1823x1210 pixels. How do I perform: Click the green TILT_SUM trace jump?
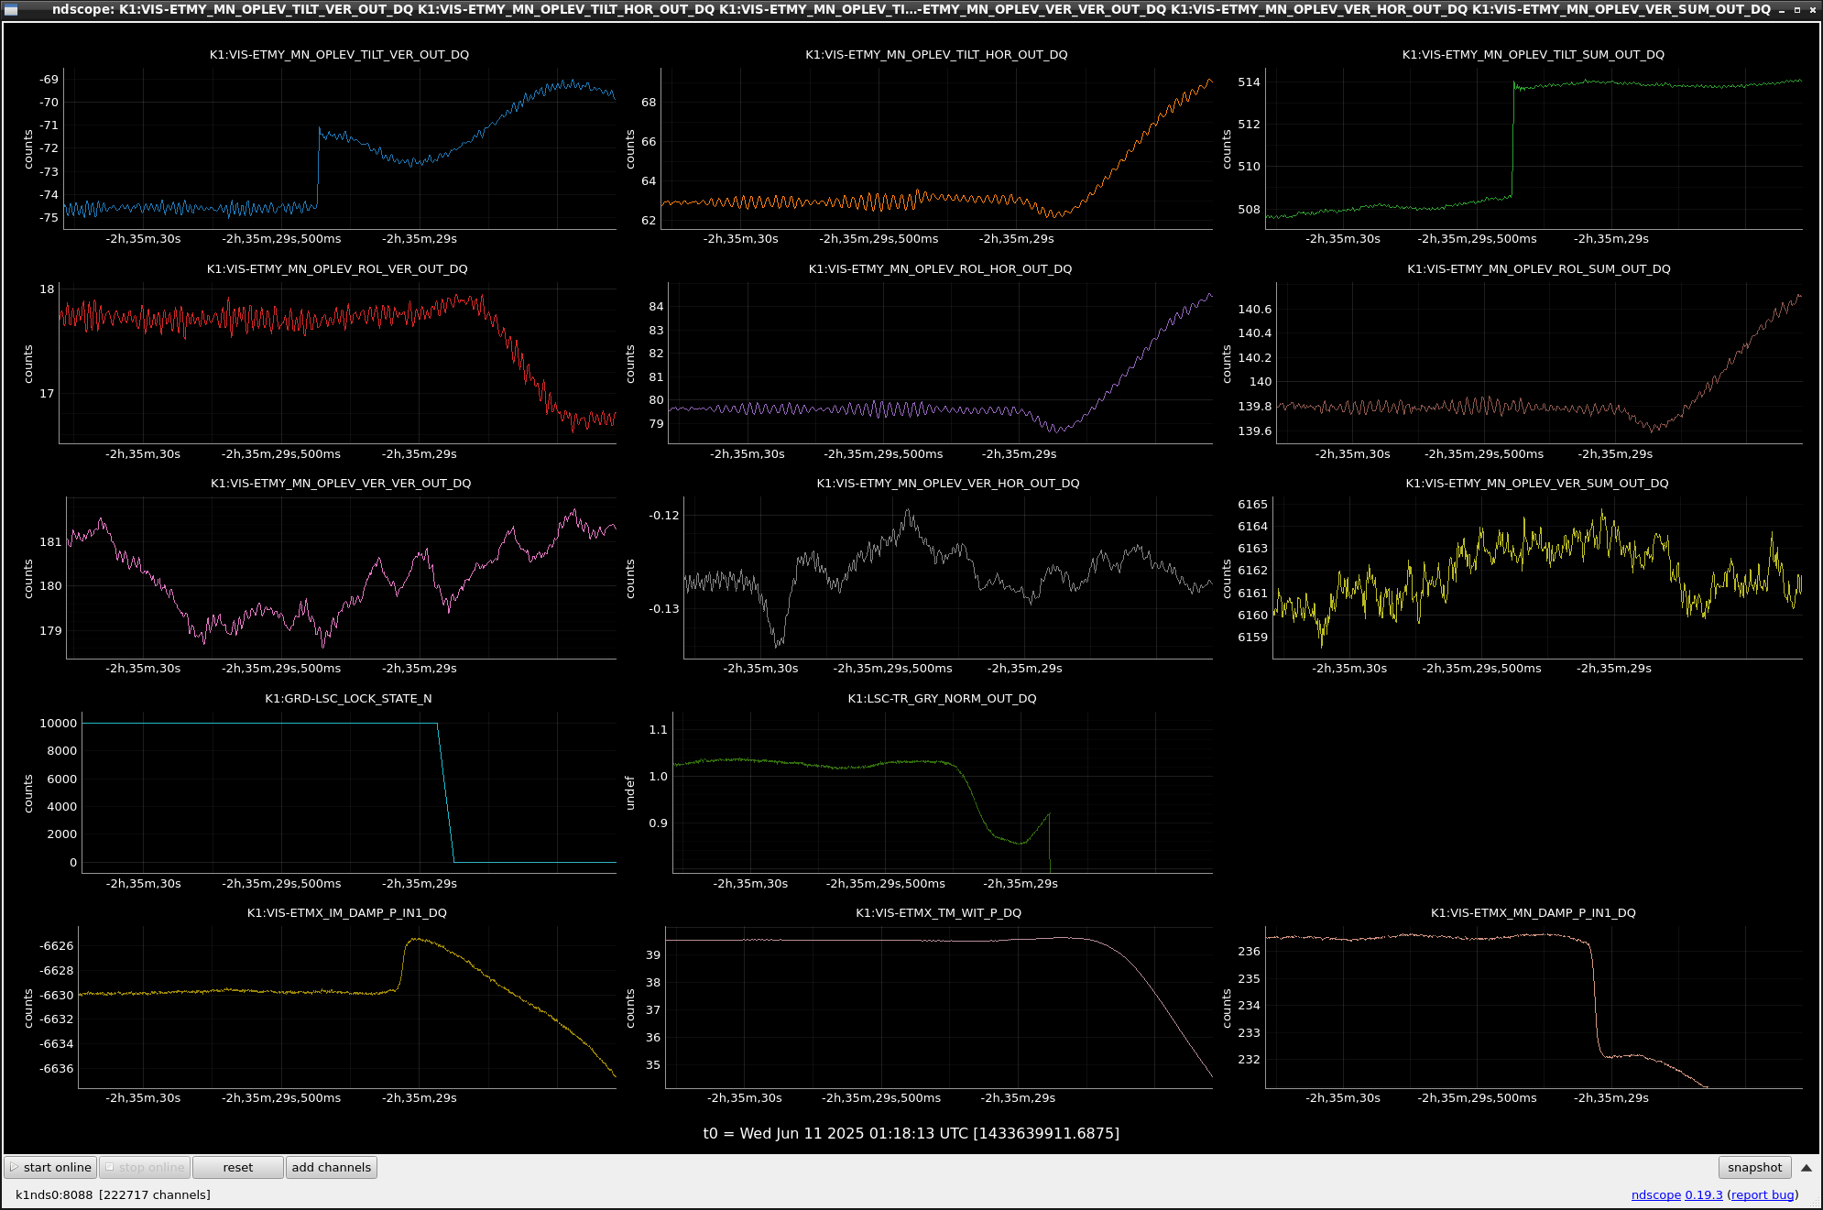tap(1512, 139)
